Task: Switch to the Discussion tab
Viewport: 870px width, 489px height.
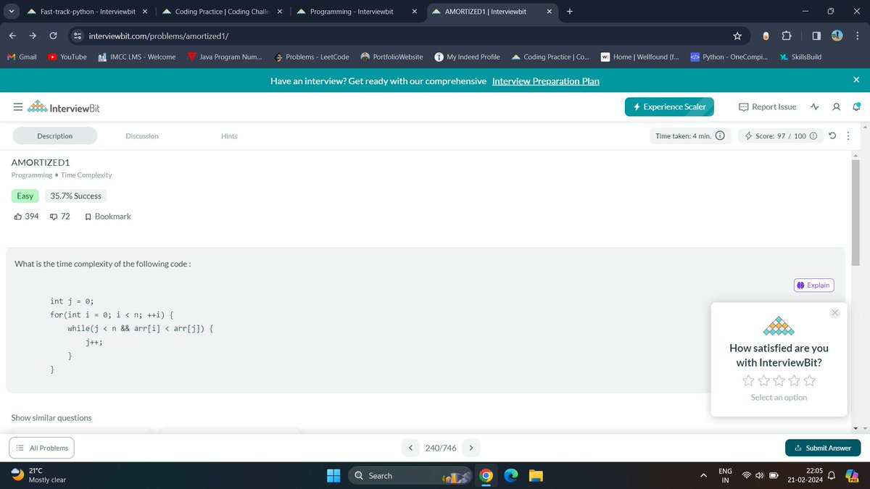Action: pyautogui.click(x=142, y=135)
